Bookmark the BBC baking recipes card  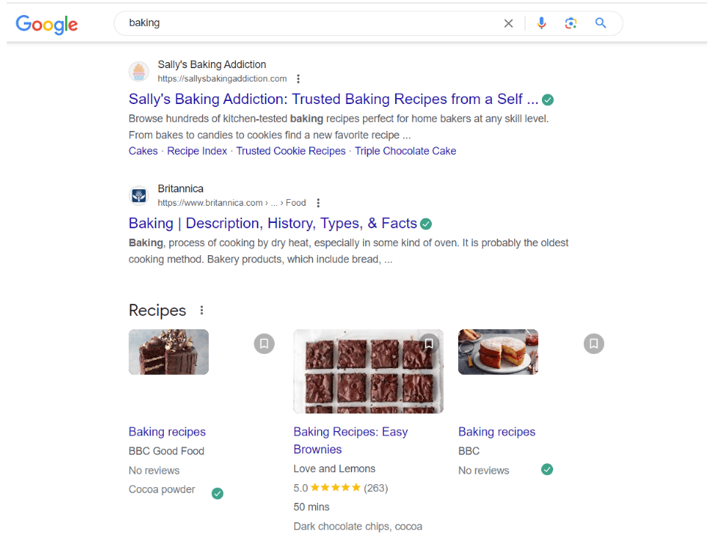click(594, 343)
